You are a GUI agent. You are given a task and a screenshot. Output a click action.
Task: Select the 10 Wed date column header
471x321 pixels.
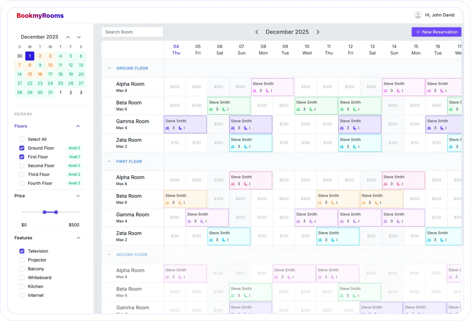(x=307, y=50)
